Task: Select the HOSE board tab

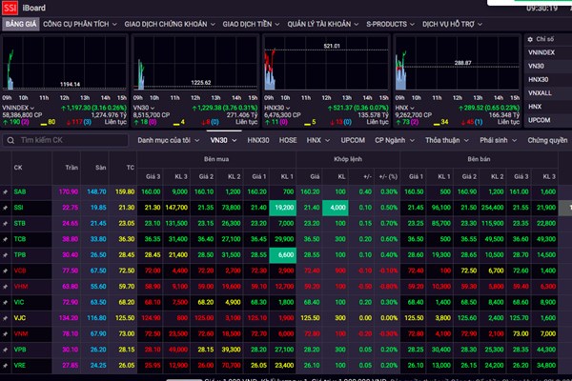Action: [287, 139]
